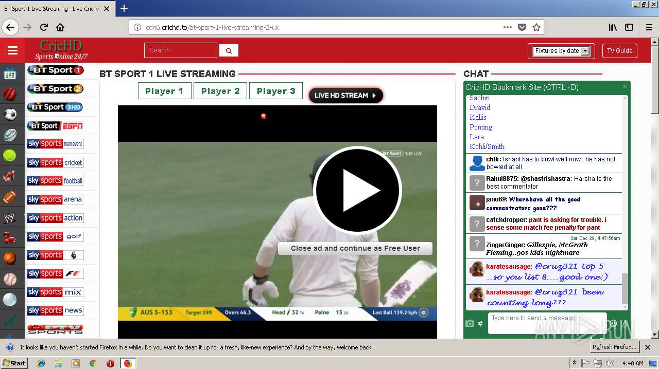Choose the soccer ball sport icon
This screenshot has height=370, width=659.
[10, 115]
